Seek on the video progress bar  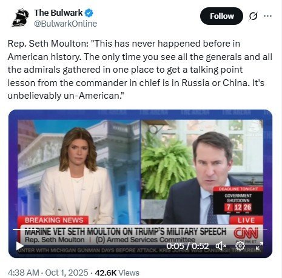(x=140, y=230)
